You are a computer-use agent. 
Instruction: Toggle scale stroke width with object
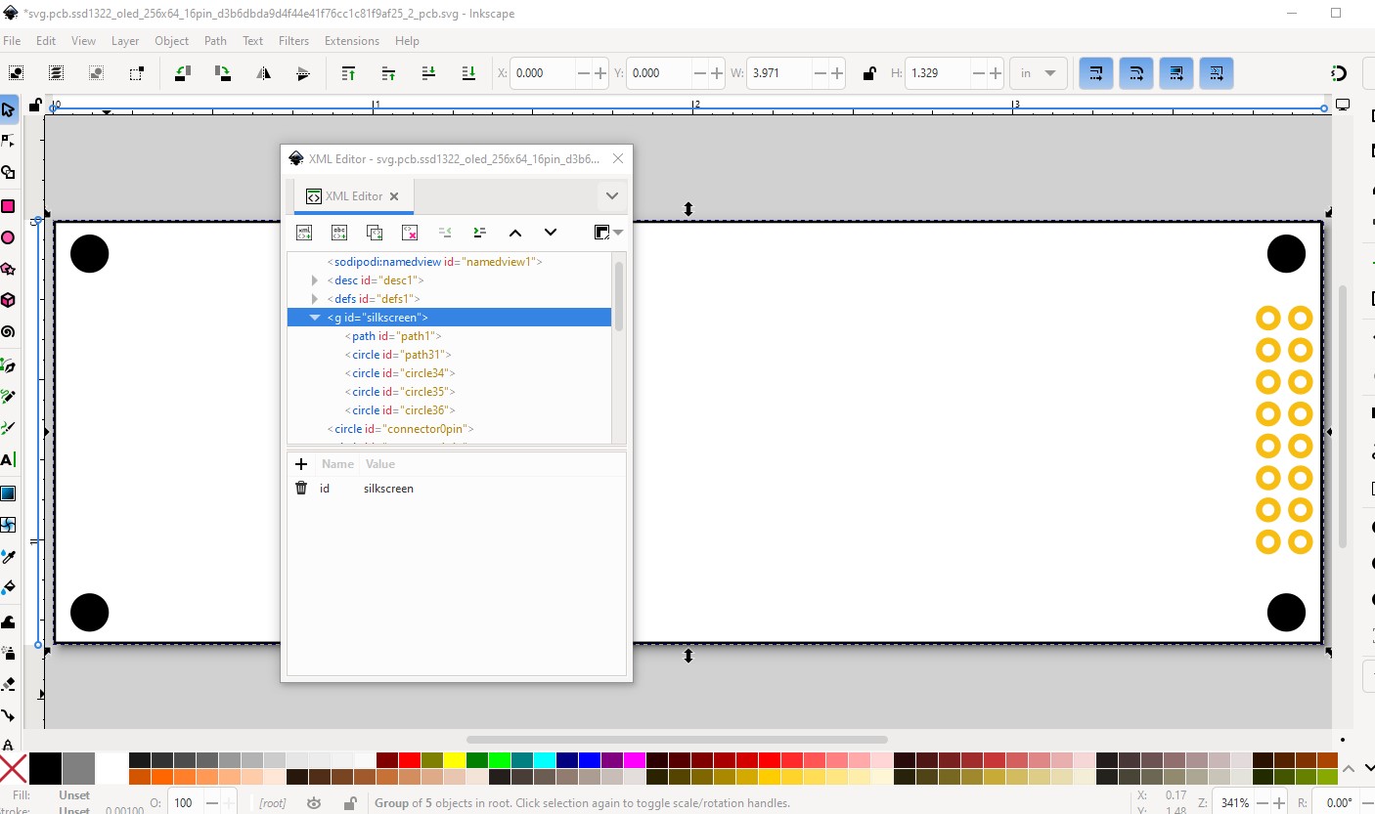(1096, 73)
